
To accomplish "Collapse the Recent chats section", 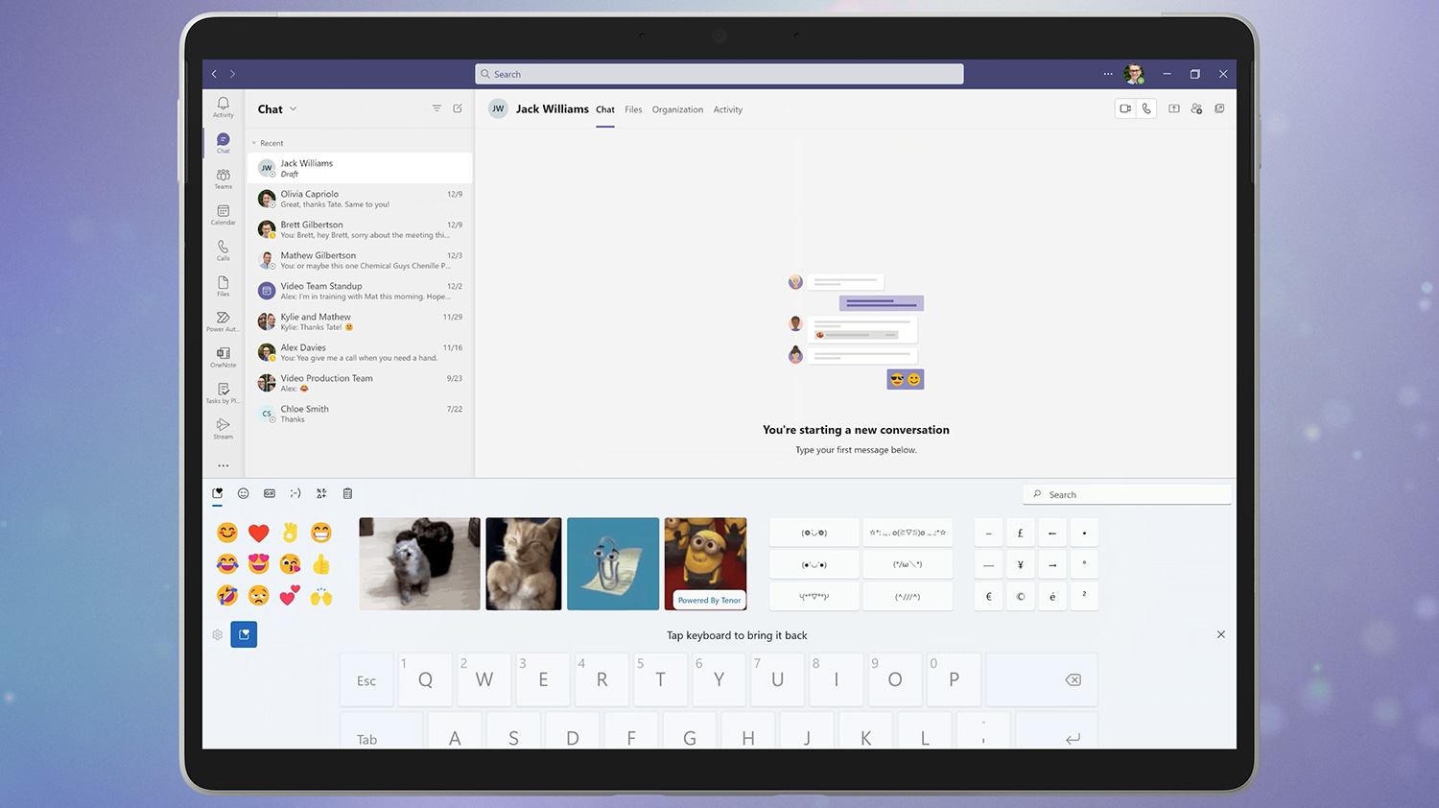I will [x=254, y=143].
